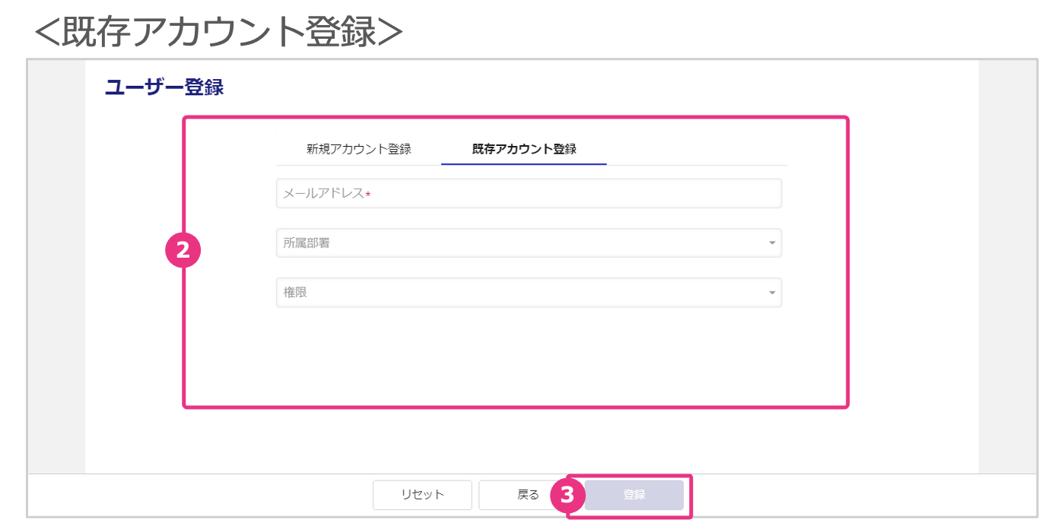Screen dimensions: 1042x526
Task: Click the 権限 dropdown arrow icon
Action: click(772, 293)
